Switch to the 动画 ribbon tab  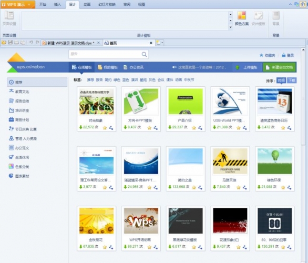click(x=87, y=4)
